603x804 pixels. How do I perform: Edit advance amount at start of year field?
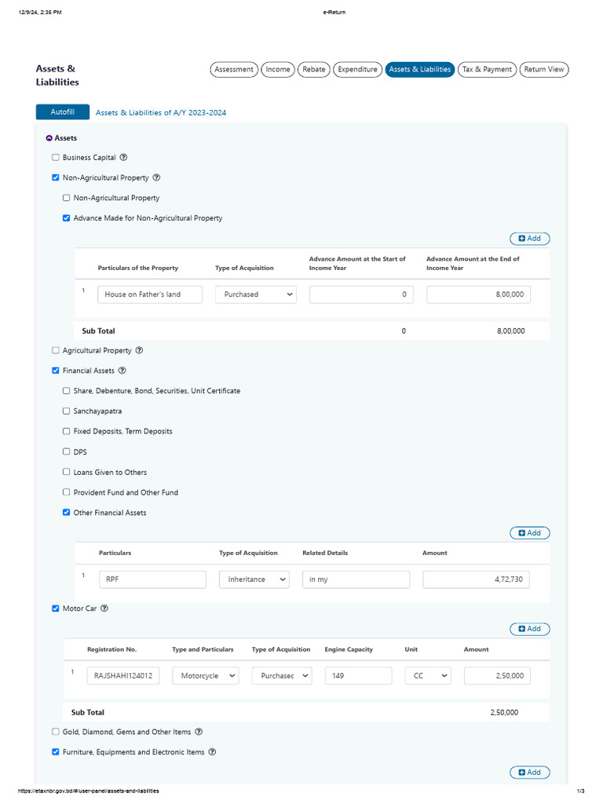pyautogui.click(x=361, y=294)
